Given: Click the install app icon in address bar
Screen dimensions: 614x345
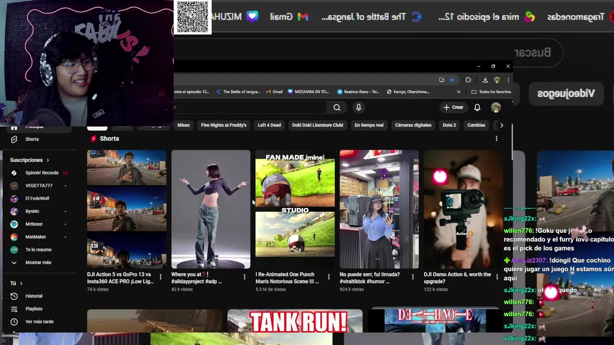Looking at the screenshot, I should pos(441,80).
